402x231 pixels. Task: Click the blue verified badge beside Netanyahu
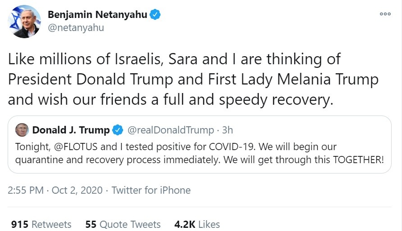click(155, 14)
